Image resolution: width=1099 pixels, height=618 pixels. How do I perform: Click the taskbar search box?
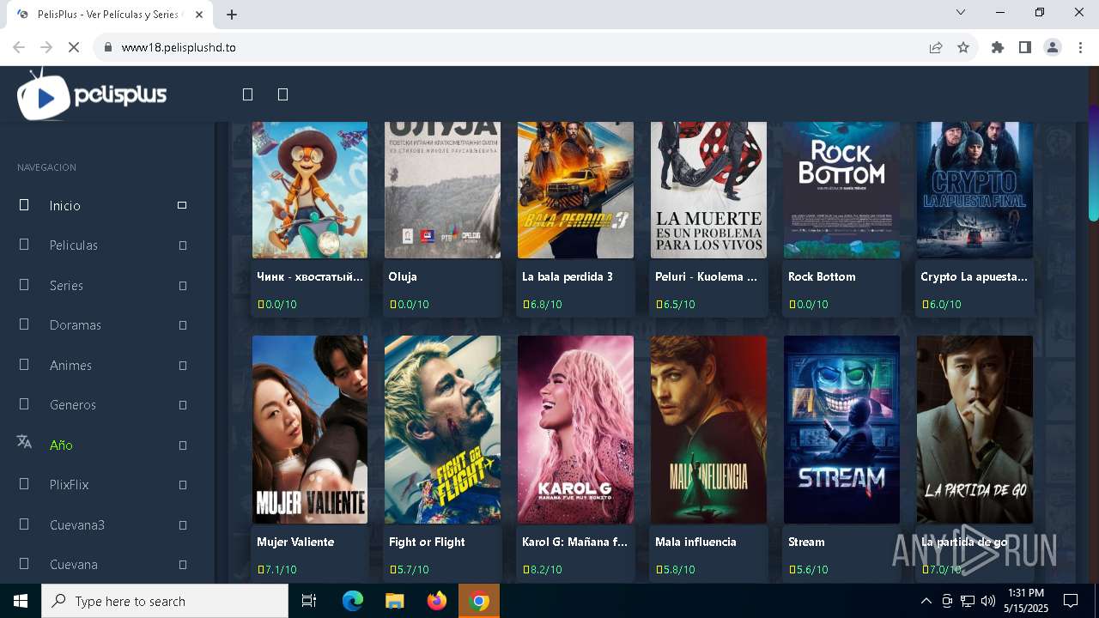click(165, 601)
